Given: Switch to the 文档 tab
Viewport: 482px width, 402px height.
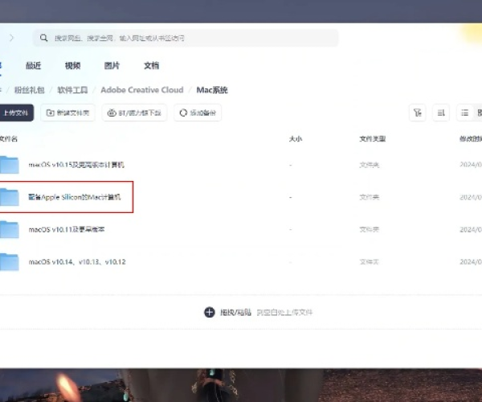Looking at the screenshot, I should (x=152, y=65).
